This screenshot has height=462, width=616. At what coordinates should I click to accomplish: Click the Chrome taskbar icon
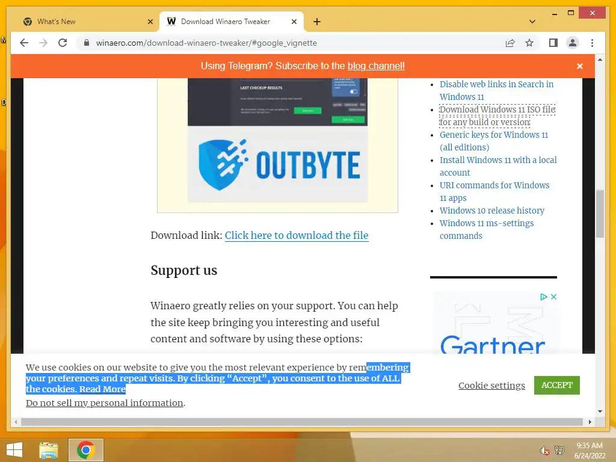[85, 450]
